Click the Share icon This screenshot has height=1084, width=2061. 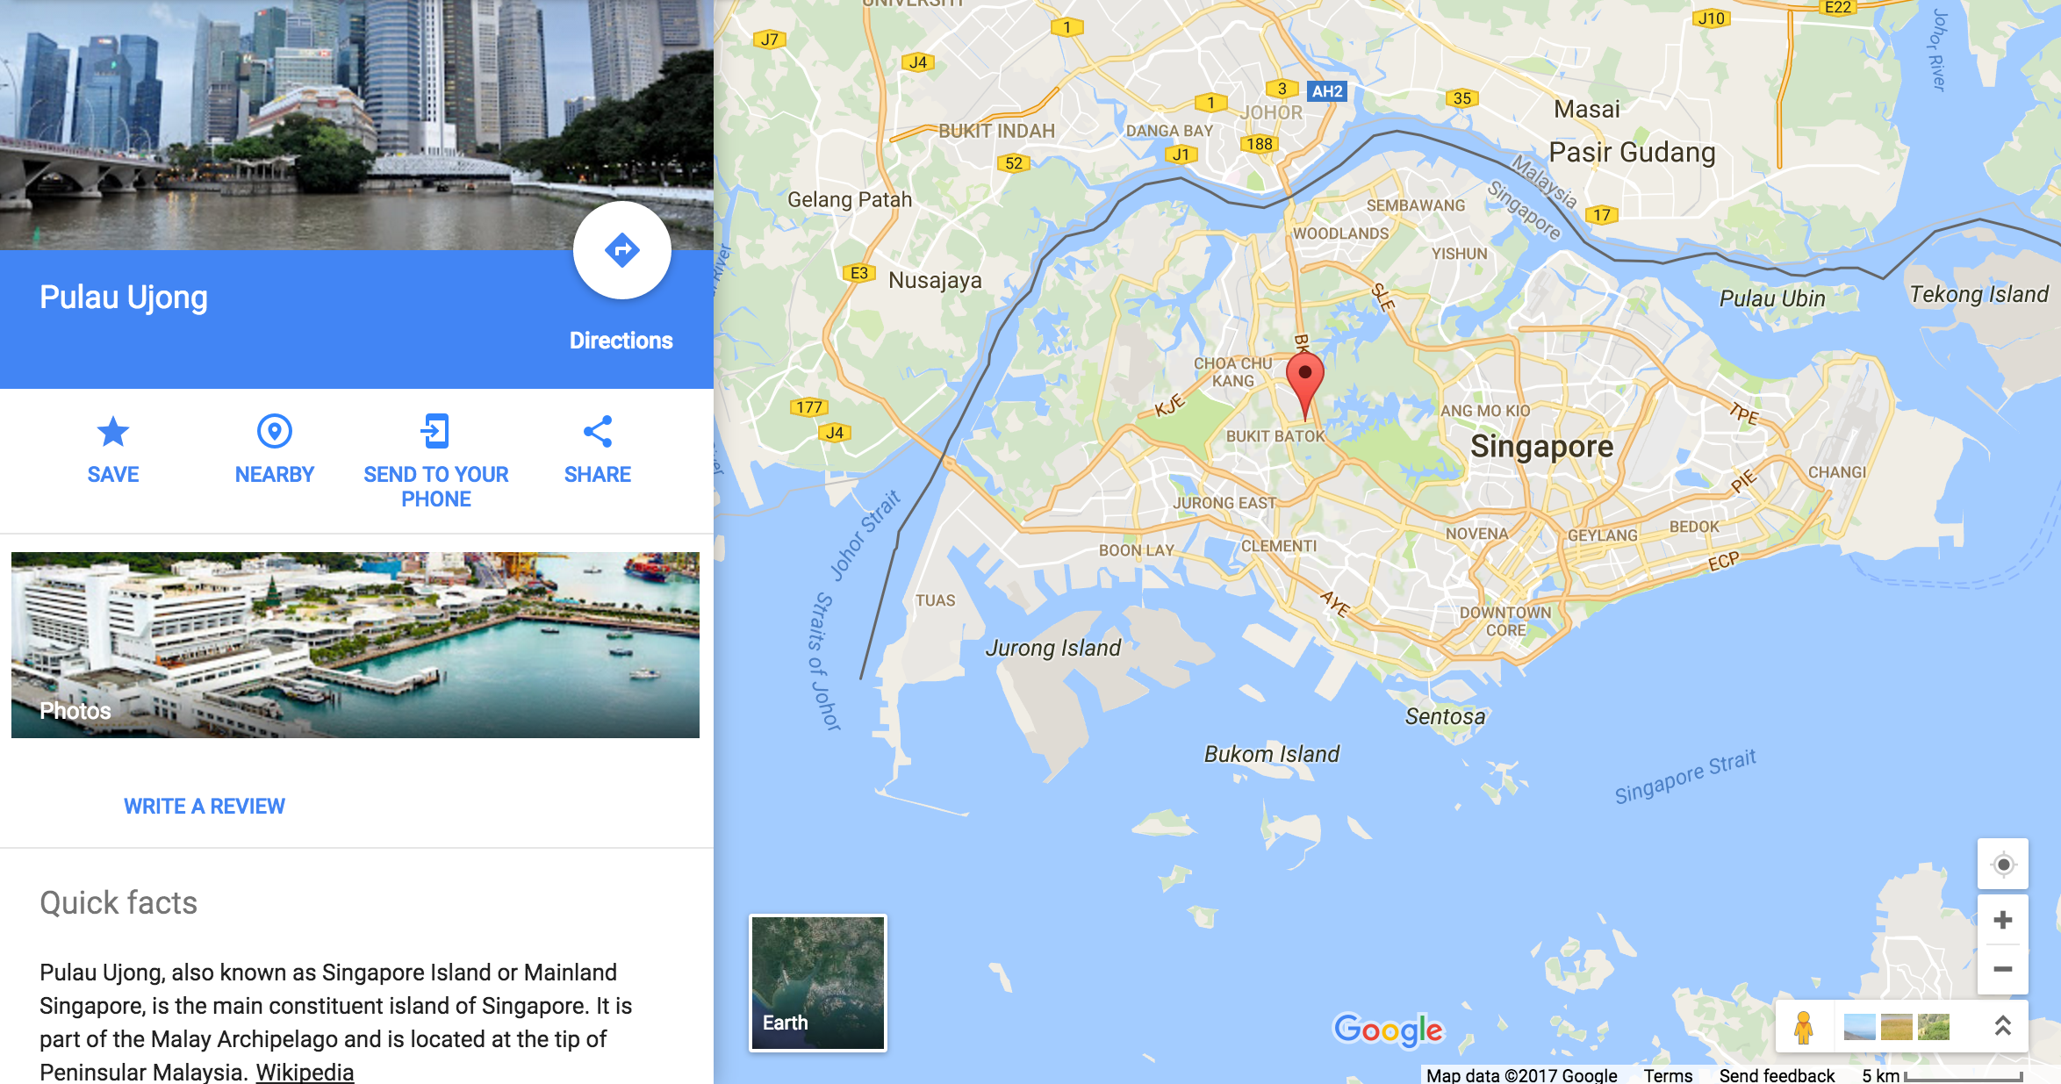598,432
